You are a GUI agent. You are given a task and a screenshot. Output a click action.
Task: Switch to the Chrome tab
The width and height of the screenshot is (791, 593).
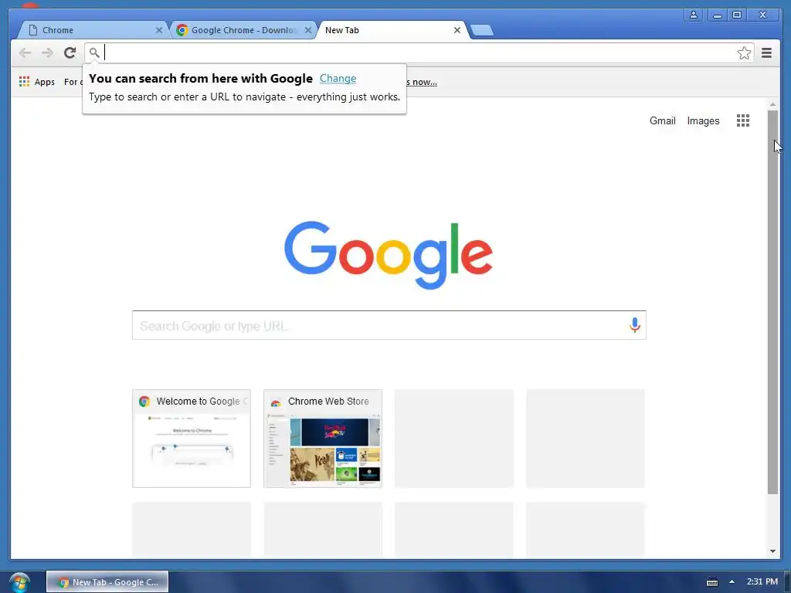[93, 30]
